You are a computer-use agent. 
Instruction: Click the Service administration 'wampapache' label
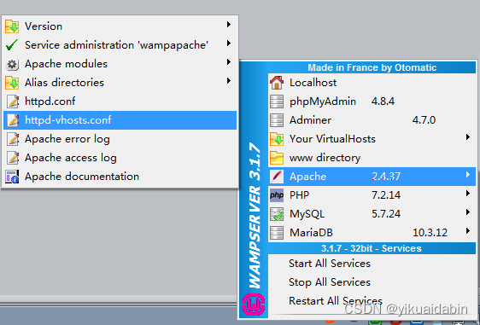pyautogui.click(x=117, y=45)
